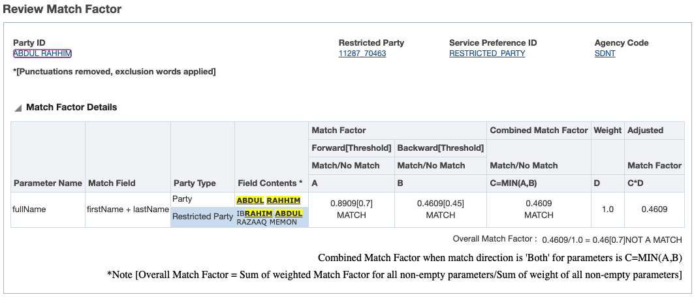Select the Match Field column header

tap(112, 183)
